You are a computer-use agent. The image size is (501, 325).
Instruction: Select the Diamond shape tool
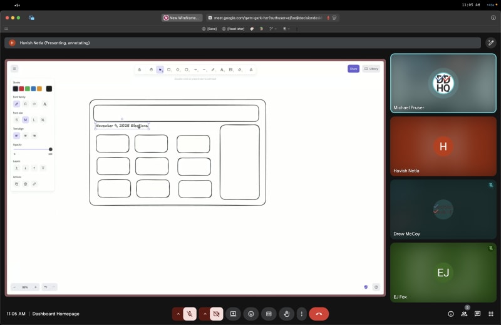178,69
